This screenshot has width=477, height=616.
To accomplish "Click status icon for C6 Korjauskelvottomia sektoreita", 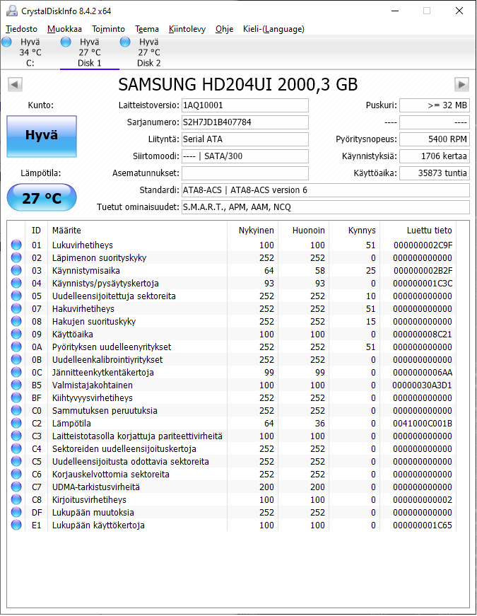I will click(16, 474).
